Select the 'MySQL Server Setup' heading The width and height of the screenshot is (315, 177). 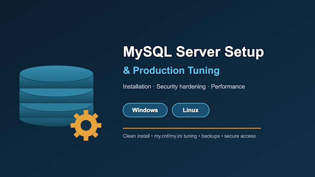pos(193,52)
